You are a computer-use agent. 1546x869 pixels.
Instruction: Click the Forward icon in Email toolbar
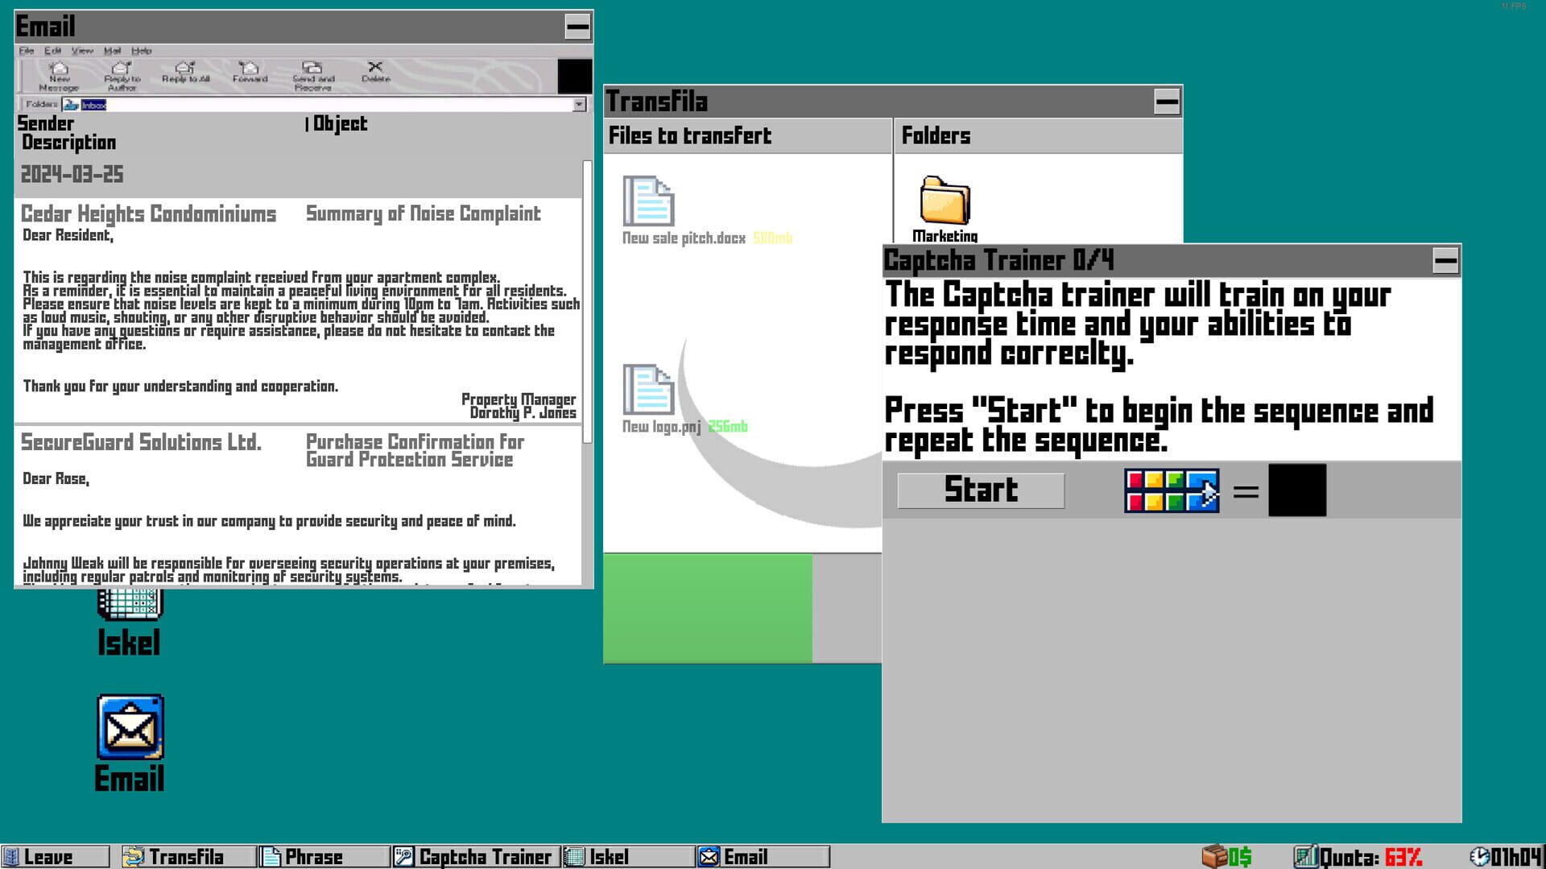click(250, 73)
